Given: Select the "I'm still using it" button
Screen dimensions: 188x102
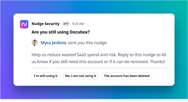Looking at the screenshot, I should coord(46,76).
